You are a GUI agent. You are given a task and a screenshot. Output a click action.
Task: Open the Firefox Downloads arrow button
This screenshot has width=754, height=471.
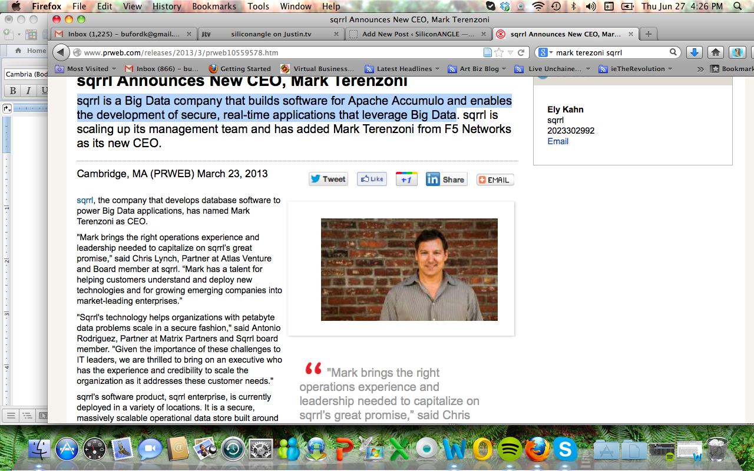[694, 52]
